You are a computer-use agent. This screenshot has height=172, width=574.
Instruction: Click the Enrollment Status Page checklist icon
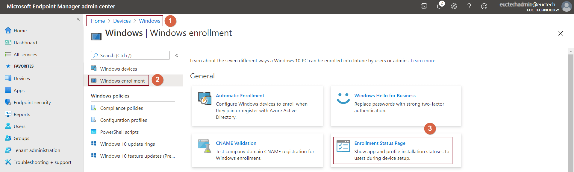point(343,146)
